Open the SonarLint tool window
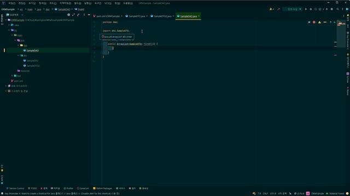This screenshot has height=196, width=350. click(x=83, y=188)
